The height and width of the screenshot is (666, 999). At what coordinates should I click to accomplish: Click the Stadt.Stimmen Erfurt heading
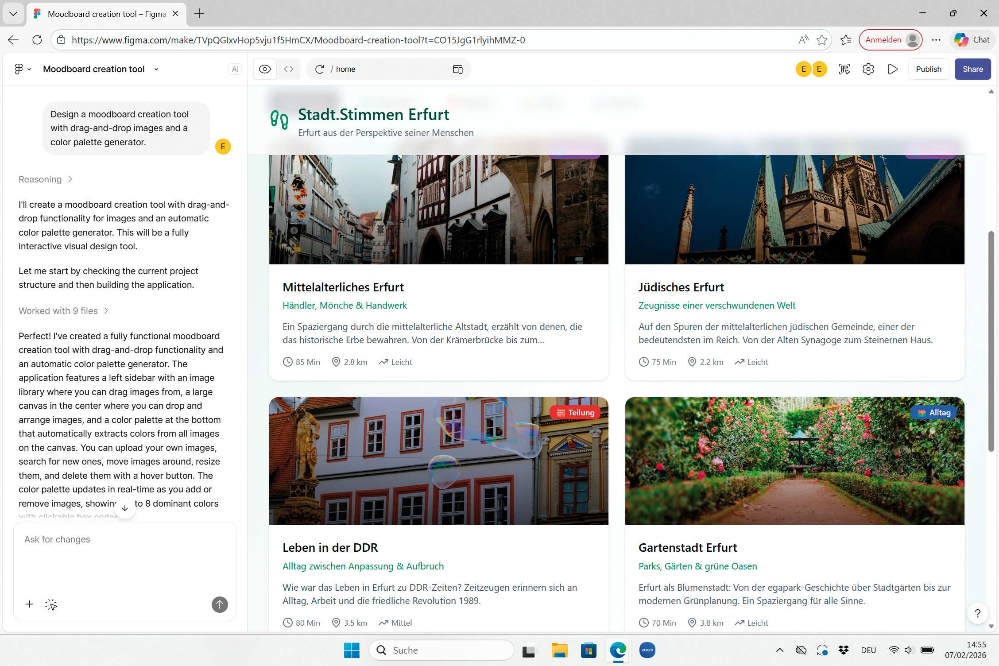(x=373, y=115)
